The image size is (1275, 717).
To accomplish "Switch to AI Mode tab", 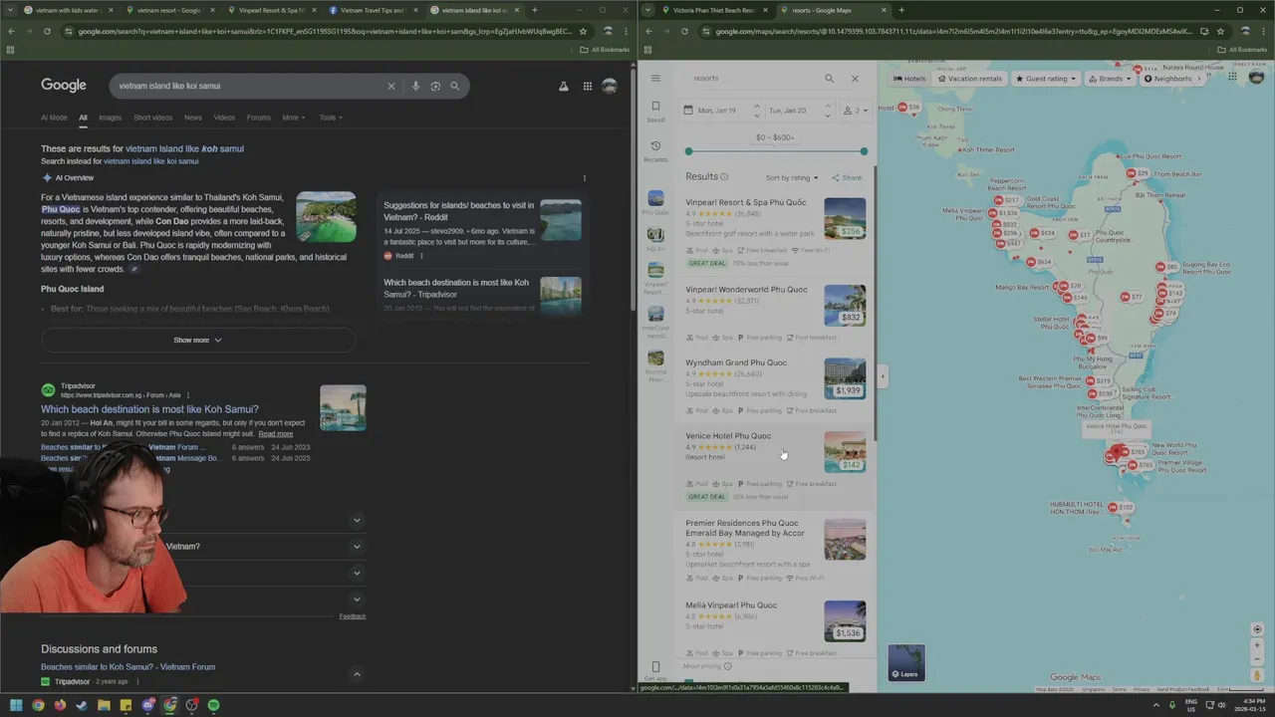I will click(x=54, y=118).
